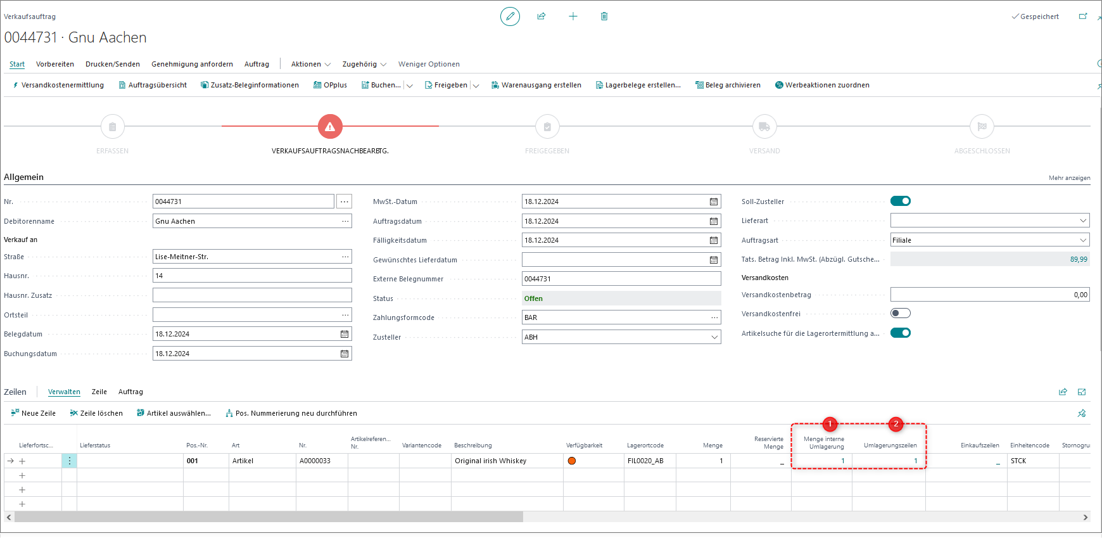Image resolution: width=1102 pixels, height=538 pixels.
Task: Click Freigeben action
Action: [x=446, y=85]
